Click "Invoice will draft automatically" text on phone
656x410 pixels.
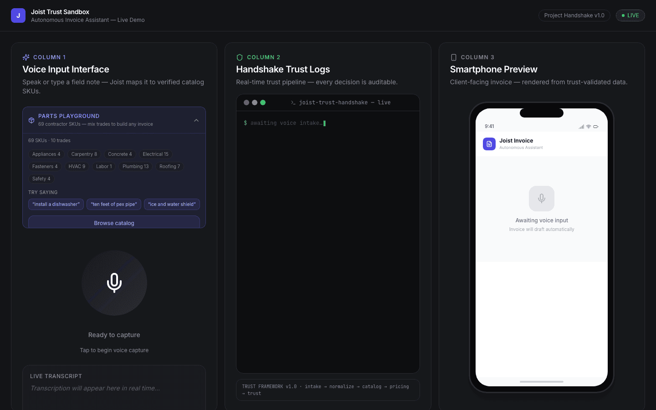coord(542,230)
